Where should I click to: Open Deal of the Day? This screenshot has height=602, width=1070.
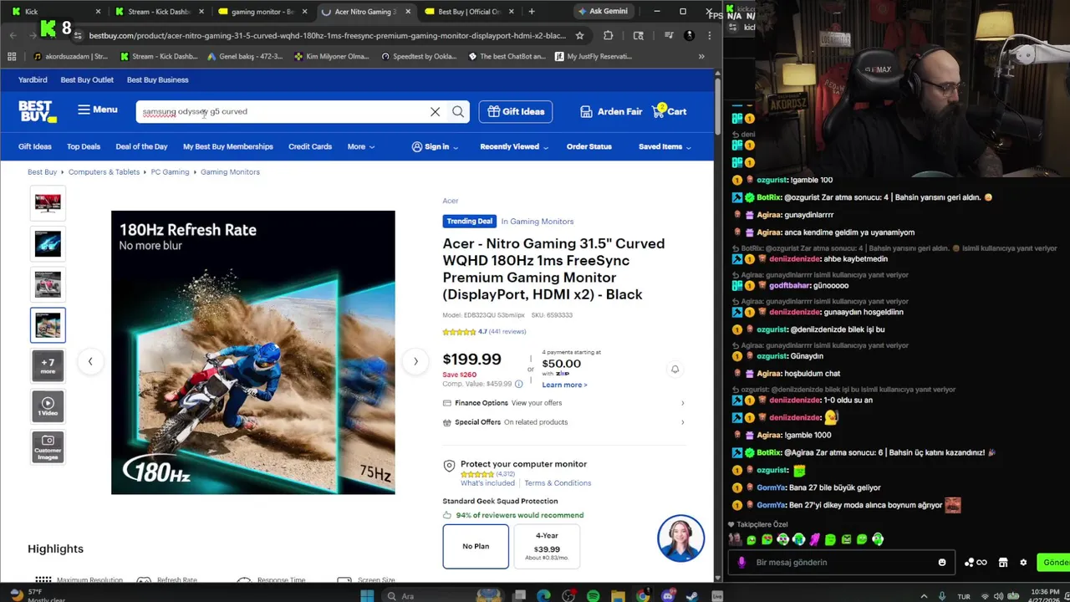141,146
